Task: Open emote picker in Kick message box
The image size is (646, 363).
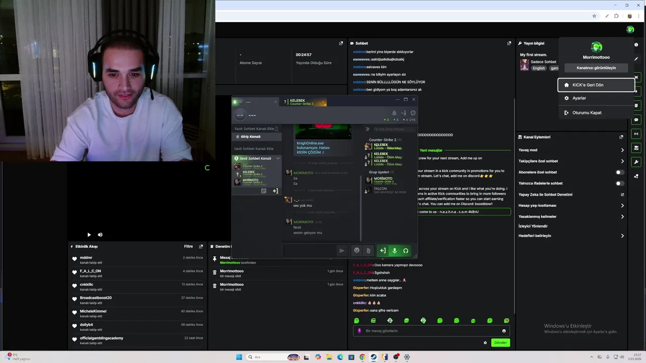Action: [x=504, y=331]
